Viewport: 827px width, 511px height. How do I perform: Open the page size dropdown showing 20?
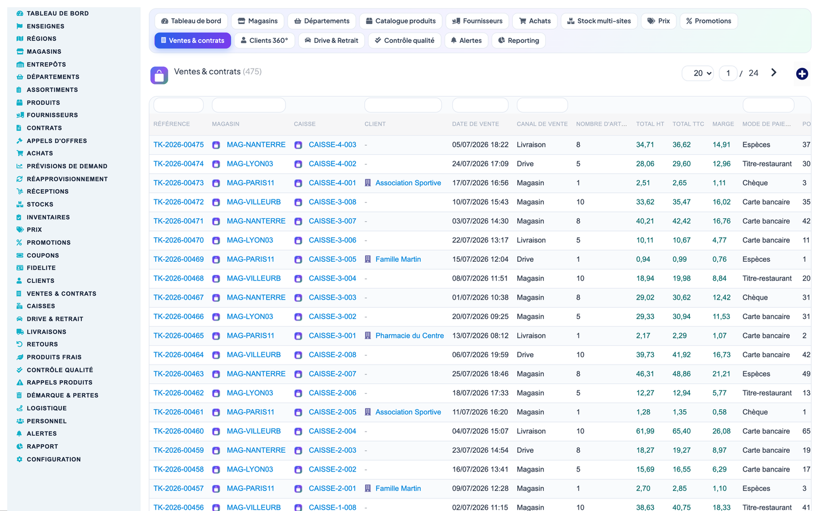click(x=698, y=73)
